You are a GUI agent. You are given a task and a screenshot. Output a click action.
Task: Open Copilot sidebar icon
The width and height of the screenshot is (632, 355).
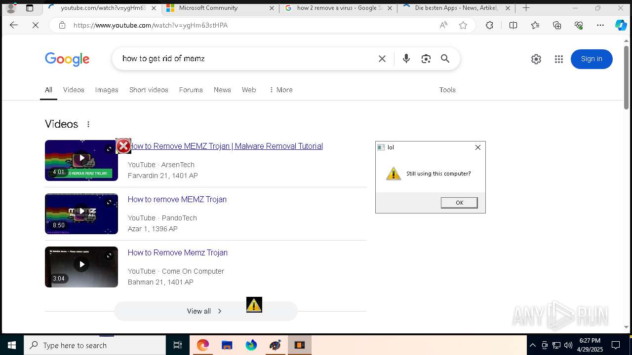[621, 25]
